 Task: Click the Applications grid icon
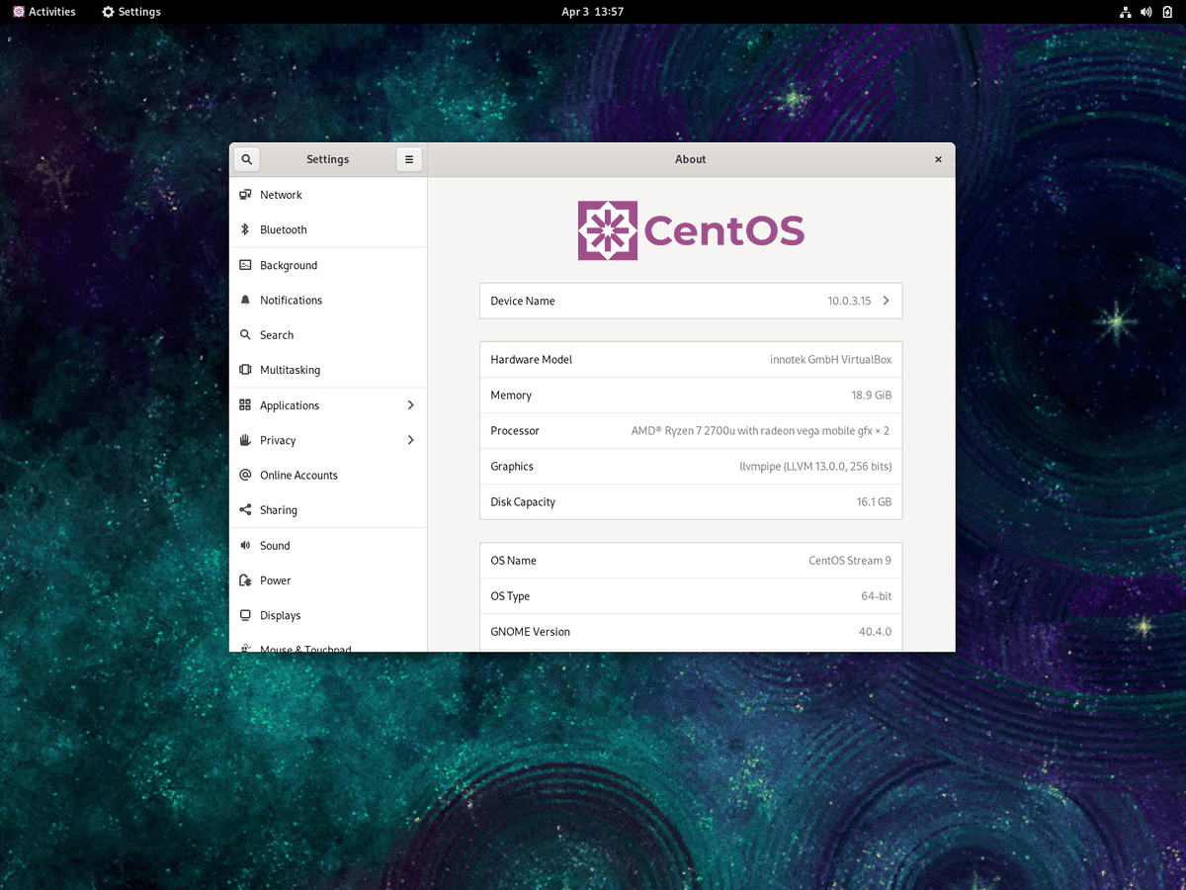tap(245, 405)
